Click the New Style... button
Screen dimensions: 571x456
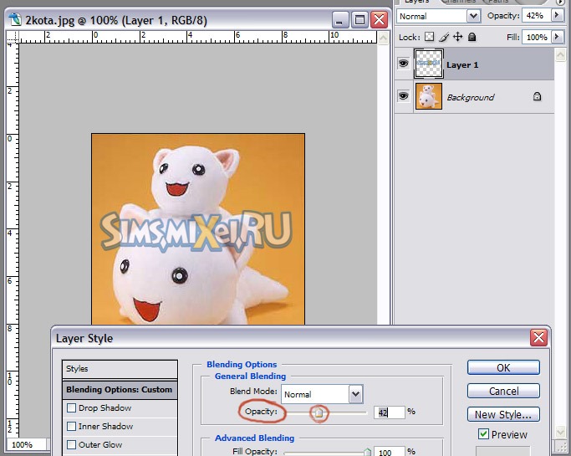[502, 414]
